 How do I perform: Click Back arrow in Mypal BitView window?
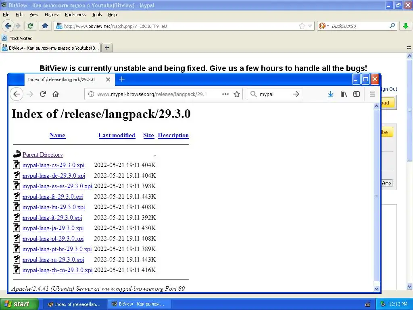[8, 26]
